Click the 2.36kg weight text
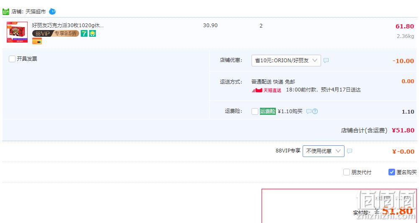 [405, 36]
